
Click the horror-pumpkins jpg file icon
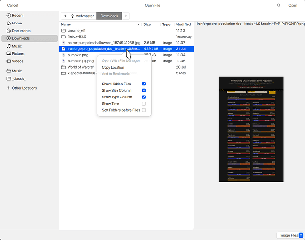pos(63,43)
